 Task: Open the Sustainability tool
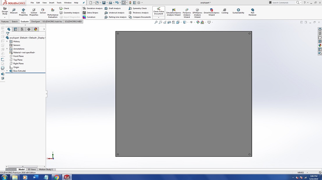click(238, 11)
